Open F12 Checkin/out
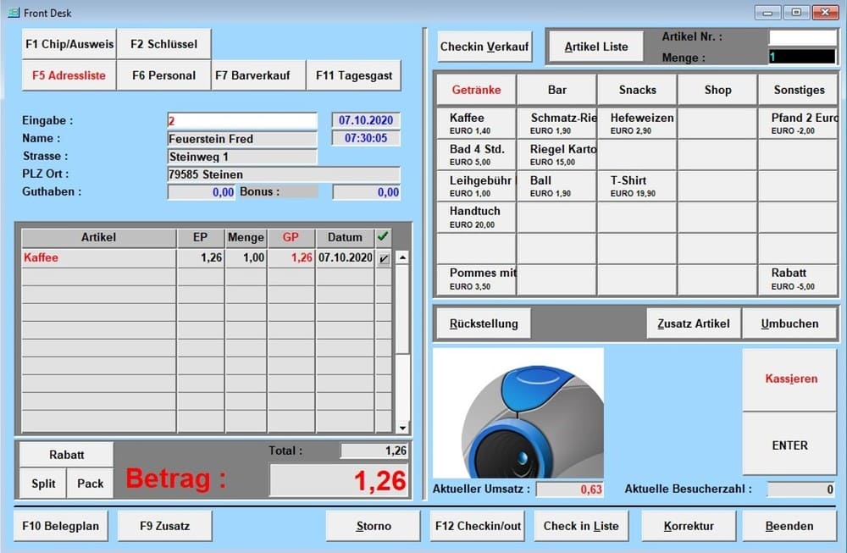847x553 pixels. click(478, 526)
